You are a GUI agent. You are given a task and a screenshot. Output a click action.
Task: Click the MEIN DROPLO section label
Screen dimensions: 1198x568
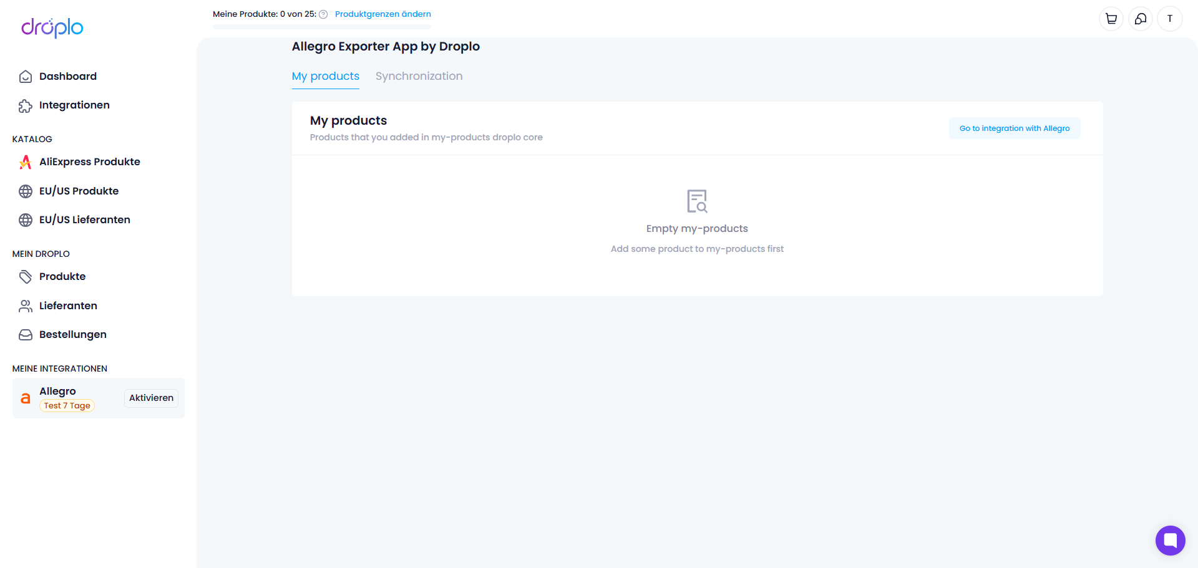click(41, 254)
